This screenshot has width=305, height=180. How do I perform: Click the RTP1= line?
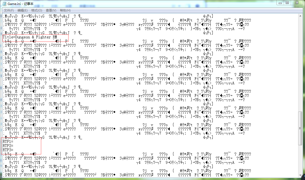click(8, 142)
